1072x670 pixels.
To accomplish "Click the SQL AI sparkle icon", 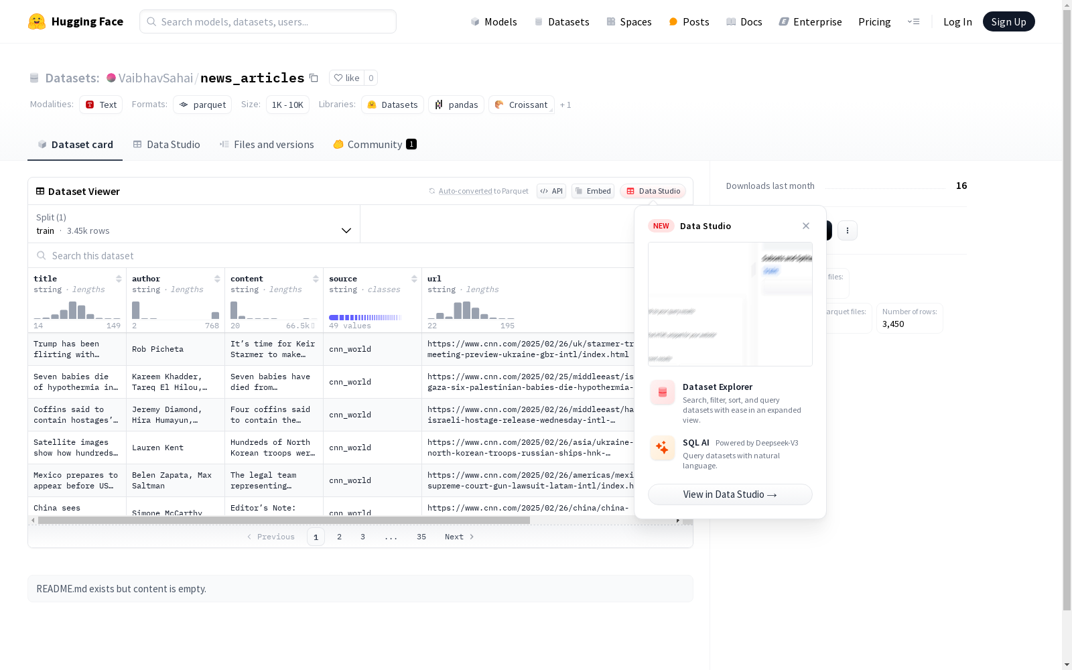I will [663, 448].
